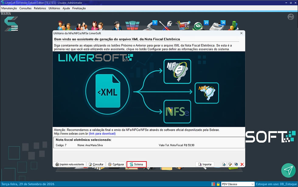Open the screwdriver and wrench tools icon
298x187 pixels.
(166, 25)
